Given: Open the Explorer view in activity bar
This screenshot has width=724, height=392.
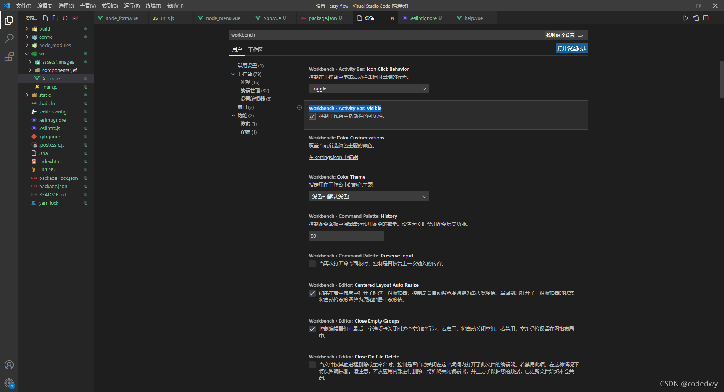Looking at the screenshot, I should [x=9, y=20].
